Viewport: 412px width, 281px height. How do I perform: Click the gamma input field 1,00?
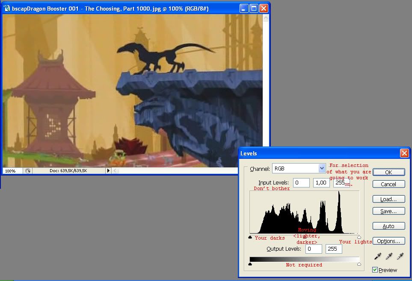pos(321,183)
